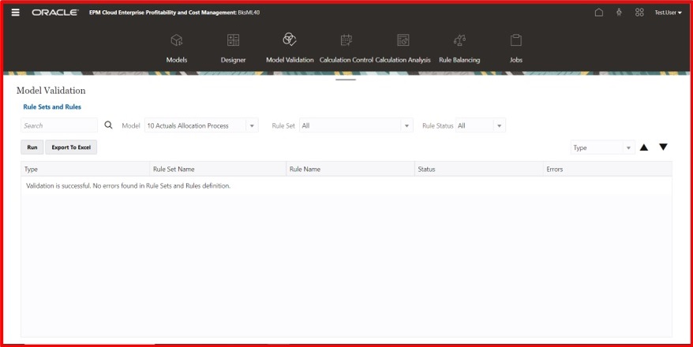Open the Test.User account menu
This screenshot has height=347, width=693.
point(669,13)
